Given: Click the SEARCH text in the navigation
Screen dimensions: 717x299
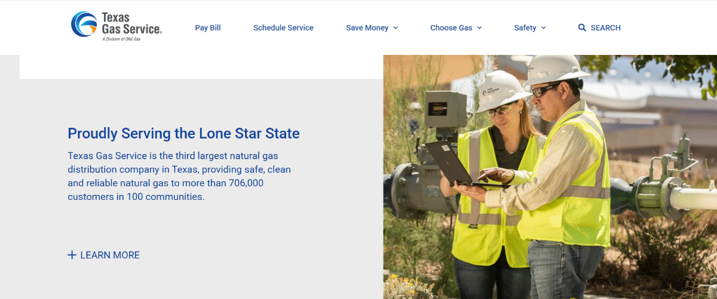Looking at the screenshot, I should pos(605,28).
